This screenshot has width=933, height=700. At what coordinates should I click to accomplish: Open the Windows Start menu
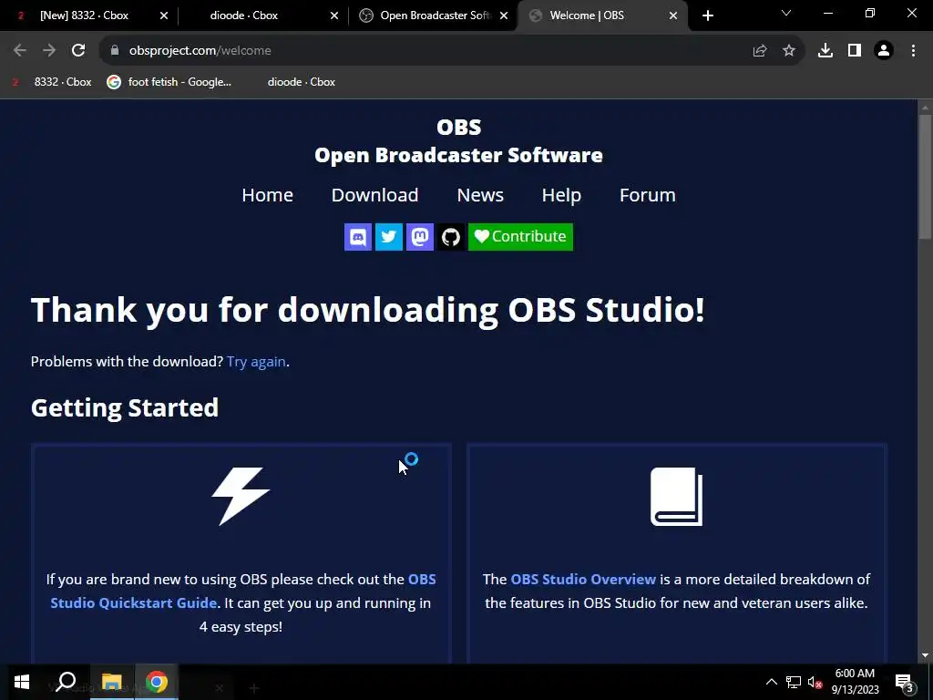coord(22,682)
